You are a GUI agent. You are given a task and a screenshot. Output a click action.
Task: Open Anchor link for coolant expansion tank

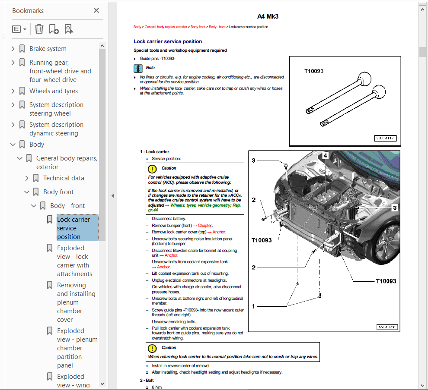[164, 267]
